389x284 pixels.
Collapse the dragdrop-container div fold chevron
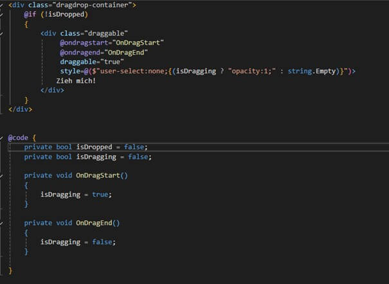[x=1, y=5]
